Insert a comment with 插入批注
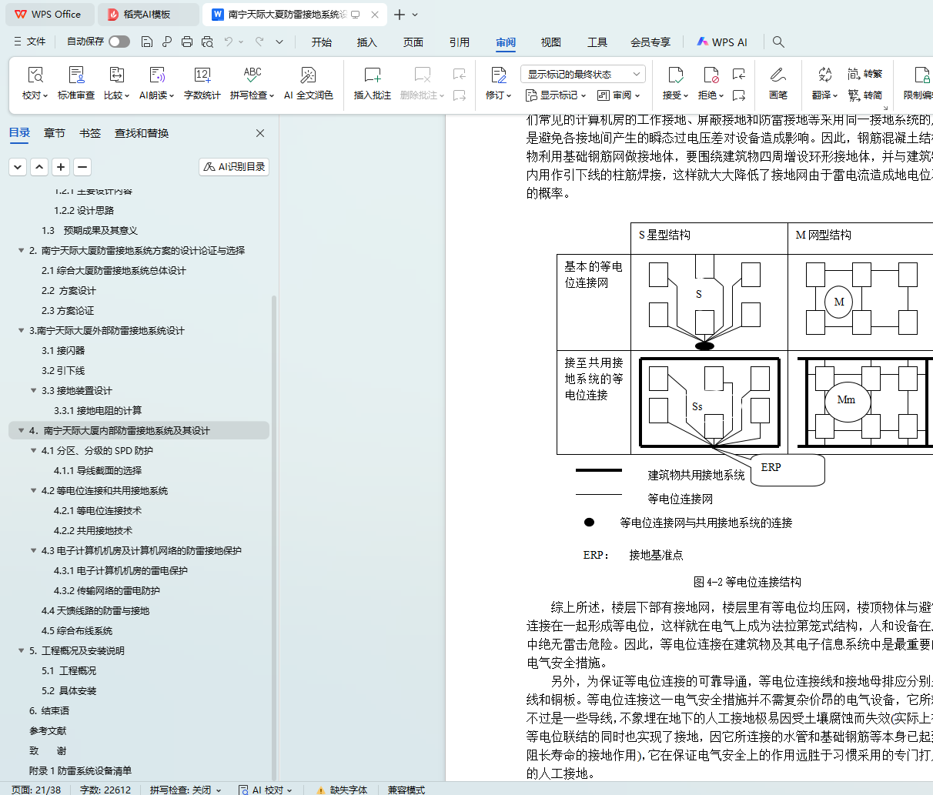 (x=373, y=75)
